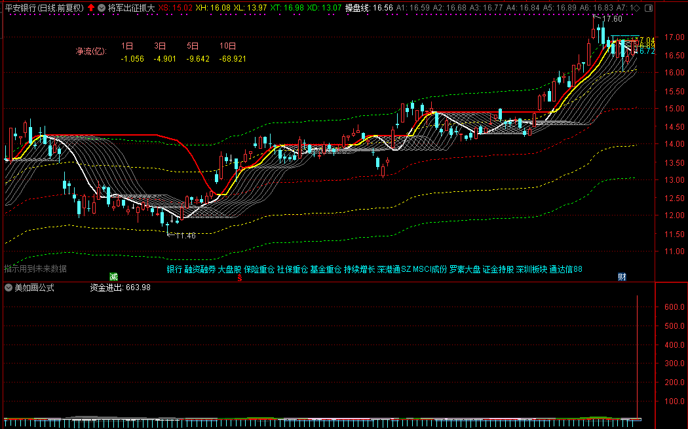Click the 资金进出: 663.98 readout

(x=120, y=288)
